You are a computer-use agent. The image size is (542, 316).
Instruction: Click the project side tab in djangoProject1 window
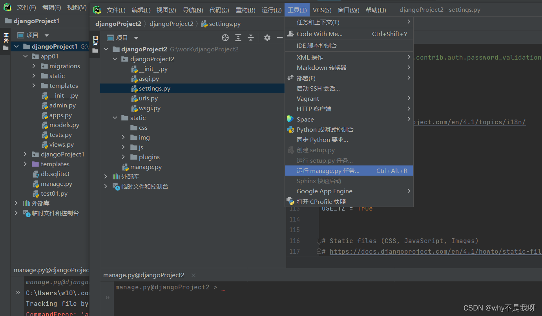click(x=5, y=42)
